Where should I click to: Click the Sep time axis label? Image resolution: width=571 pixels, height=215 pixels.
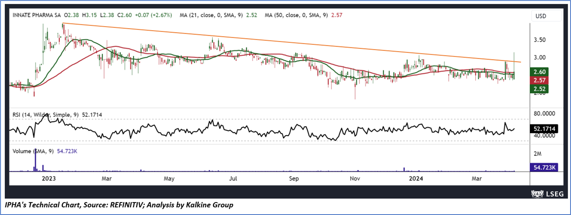pos(294,179)
